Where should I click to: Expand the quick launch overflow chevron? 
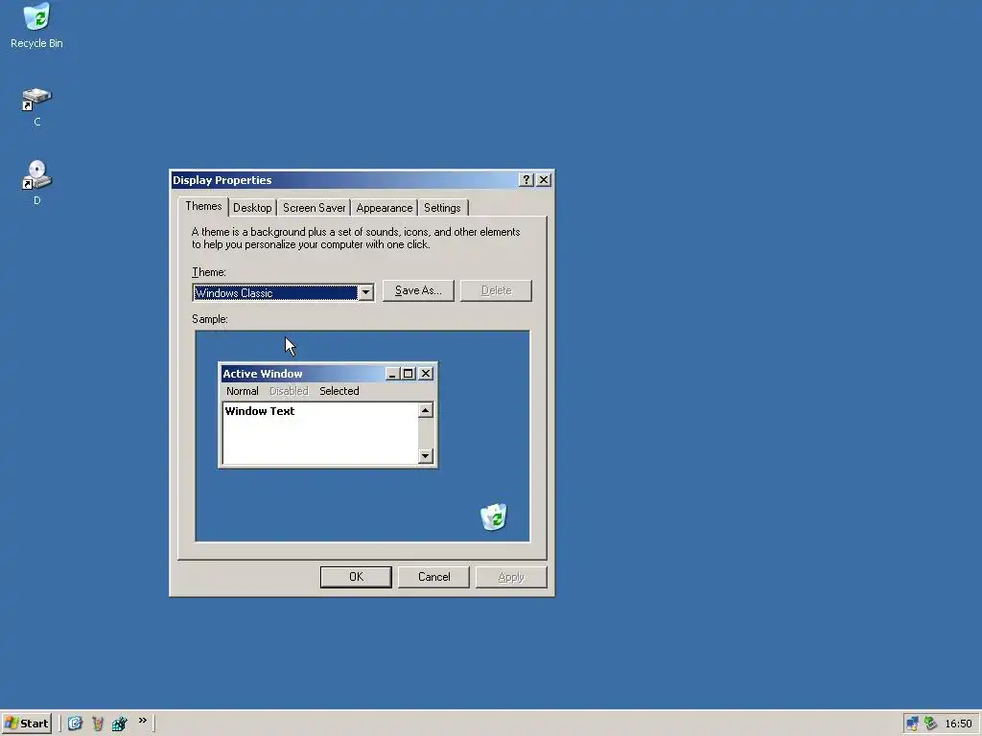click(143, 721)
